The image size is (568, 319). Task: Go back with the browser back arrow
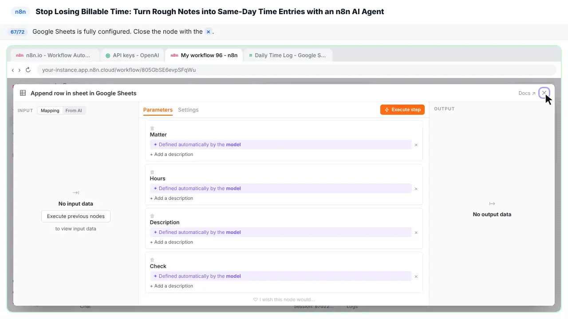pyautogui.click(x=13, y=70)
